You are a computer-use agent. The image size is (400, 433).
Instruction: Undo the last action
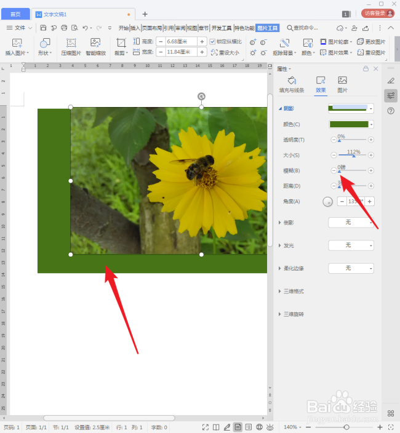point(85,28)
